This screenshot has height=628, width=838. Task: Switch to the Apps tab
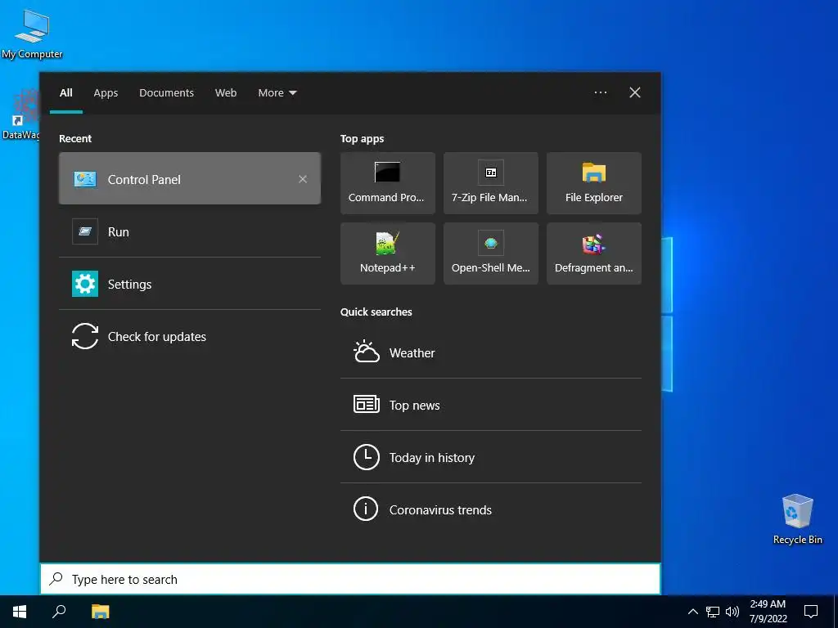(x=106, y=92)
